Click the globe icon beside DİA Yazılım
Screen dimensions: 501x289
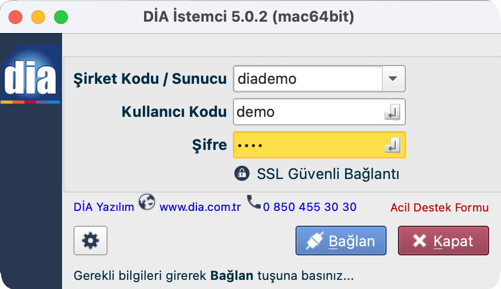point(147,203)
